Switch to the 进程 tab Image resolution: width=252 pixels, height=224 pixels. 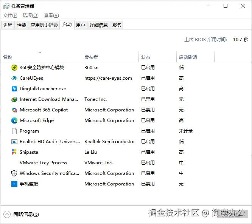8,25
